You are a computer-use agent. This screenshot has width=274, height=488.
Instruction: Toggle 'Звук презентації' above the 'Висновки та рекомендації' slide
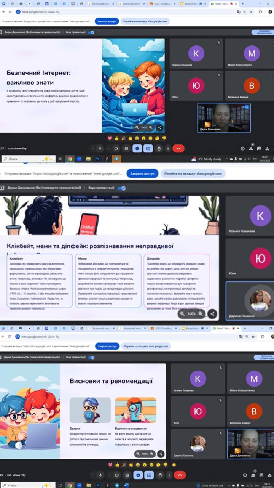coord(91,358)
